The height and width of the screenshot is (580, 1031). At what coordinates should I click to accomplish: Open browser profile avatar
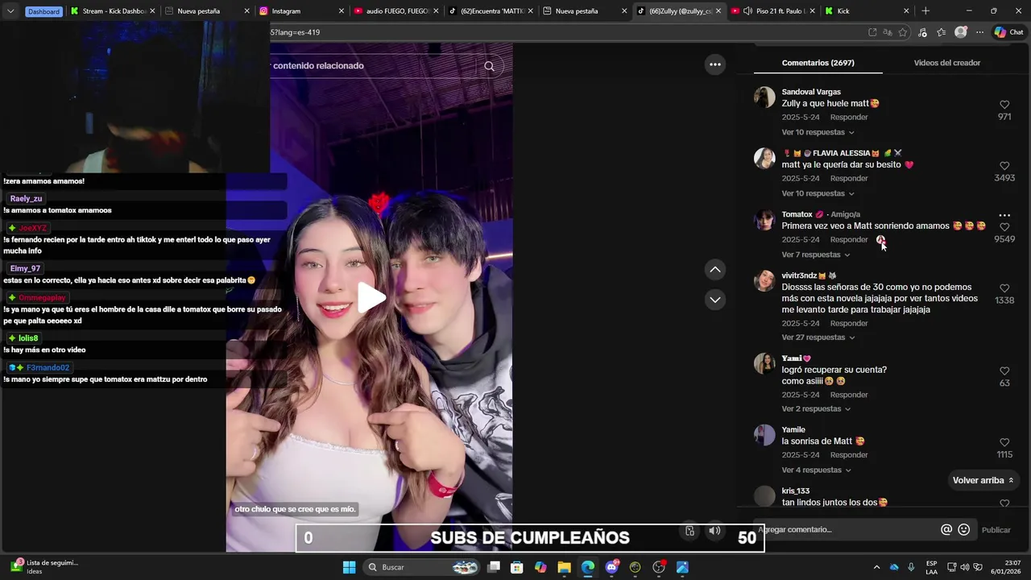(x=961, y=32)
